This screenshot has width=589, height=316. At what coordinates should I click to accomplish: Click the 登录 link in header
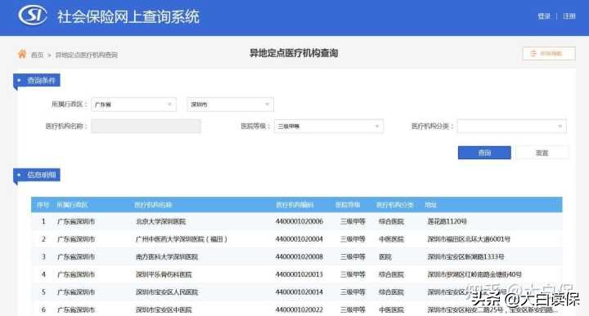coord(543,16)
